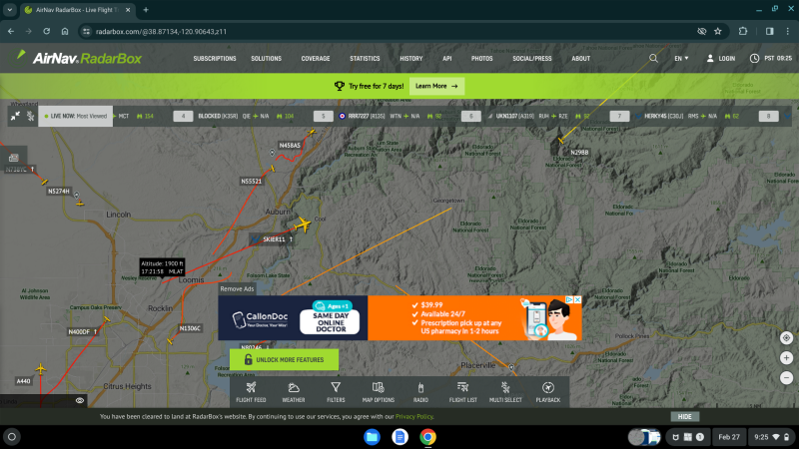Open the Social/Press menu

[532, 59]
